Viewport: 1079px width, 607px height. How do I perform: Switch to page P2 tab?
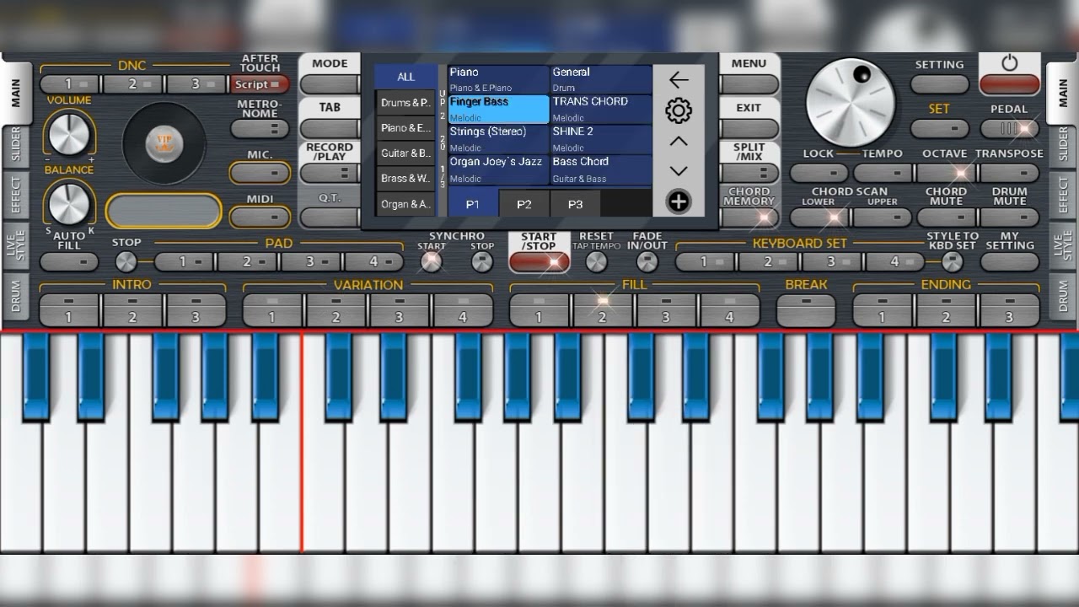click(x=524, y=204)
